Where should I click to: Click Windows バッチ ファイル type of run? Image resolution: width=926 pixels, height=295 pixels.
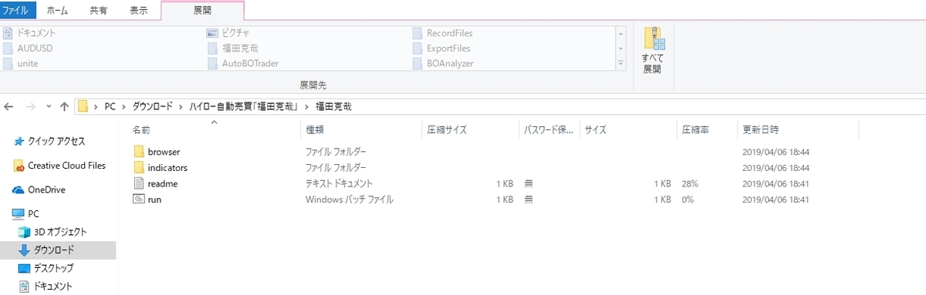click(x=349, y=199)
